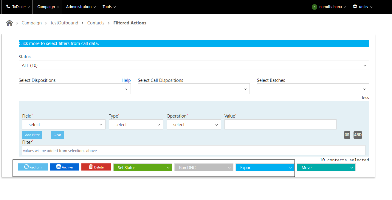
Task: Open the Field select dropdown
Action: tap(63, 125)
